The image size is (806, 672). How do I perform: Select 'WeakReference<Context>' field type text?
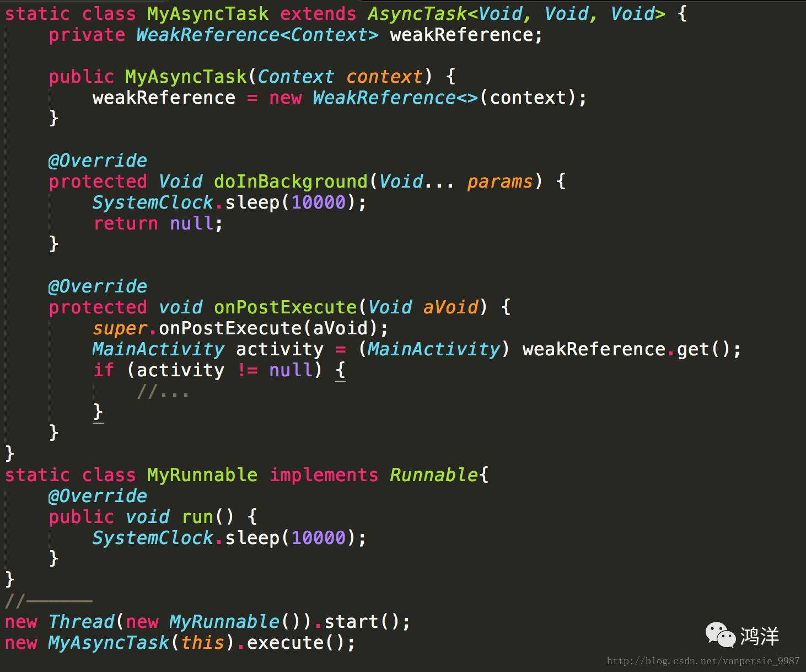pyautogui.click(x=257, y=35)
